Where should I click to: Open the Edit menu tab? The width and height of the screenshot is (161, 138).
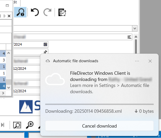point(15,2)
